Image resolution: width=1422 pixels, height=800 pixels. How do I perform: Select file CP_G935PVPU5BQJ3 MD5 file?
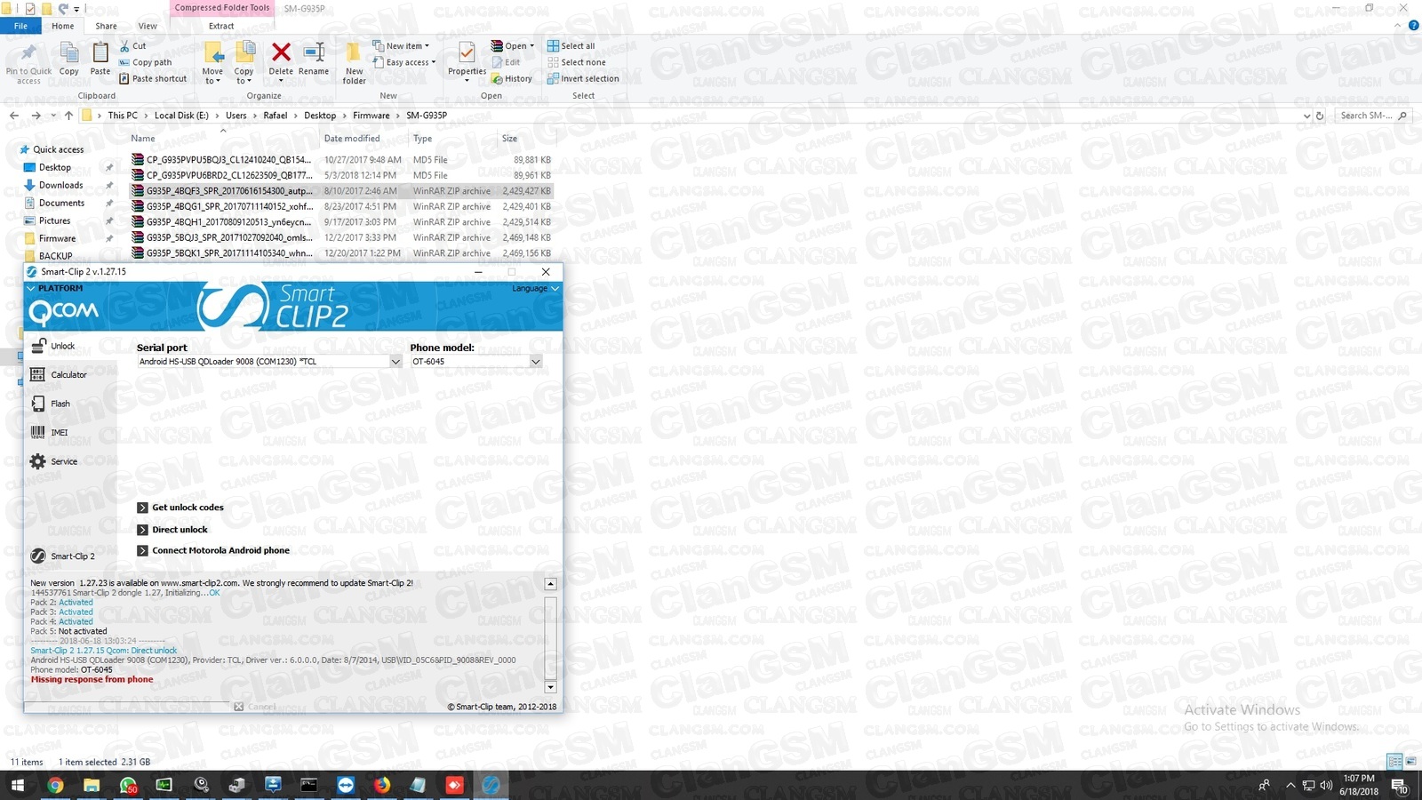point(341,160)
